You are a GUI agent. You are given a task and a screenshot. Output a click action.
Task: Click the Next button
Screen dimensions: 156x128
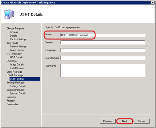coord(125,121)
